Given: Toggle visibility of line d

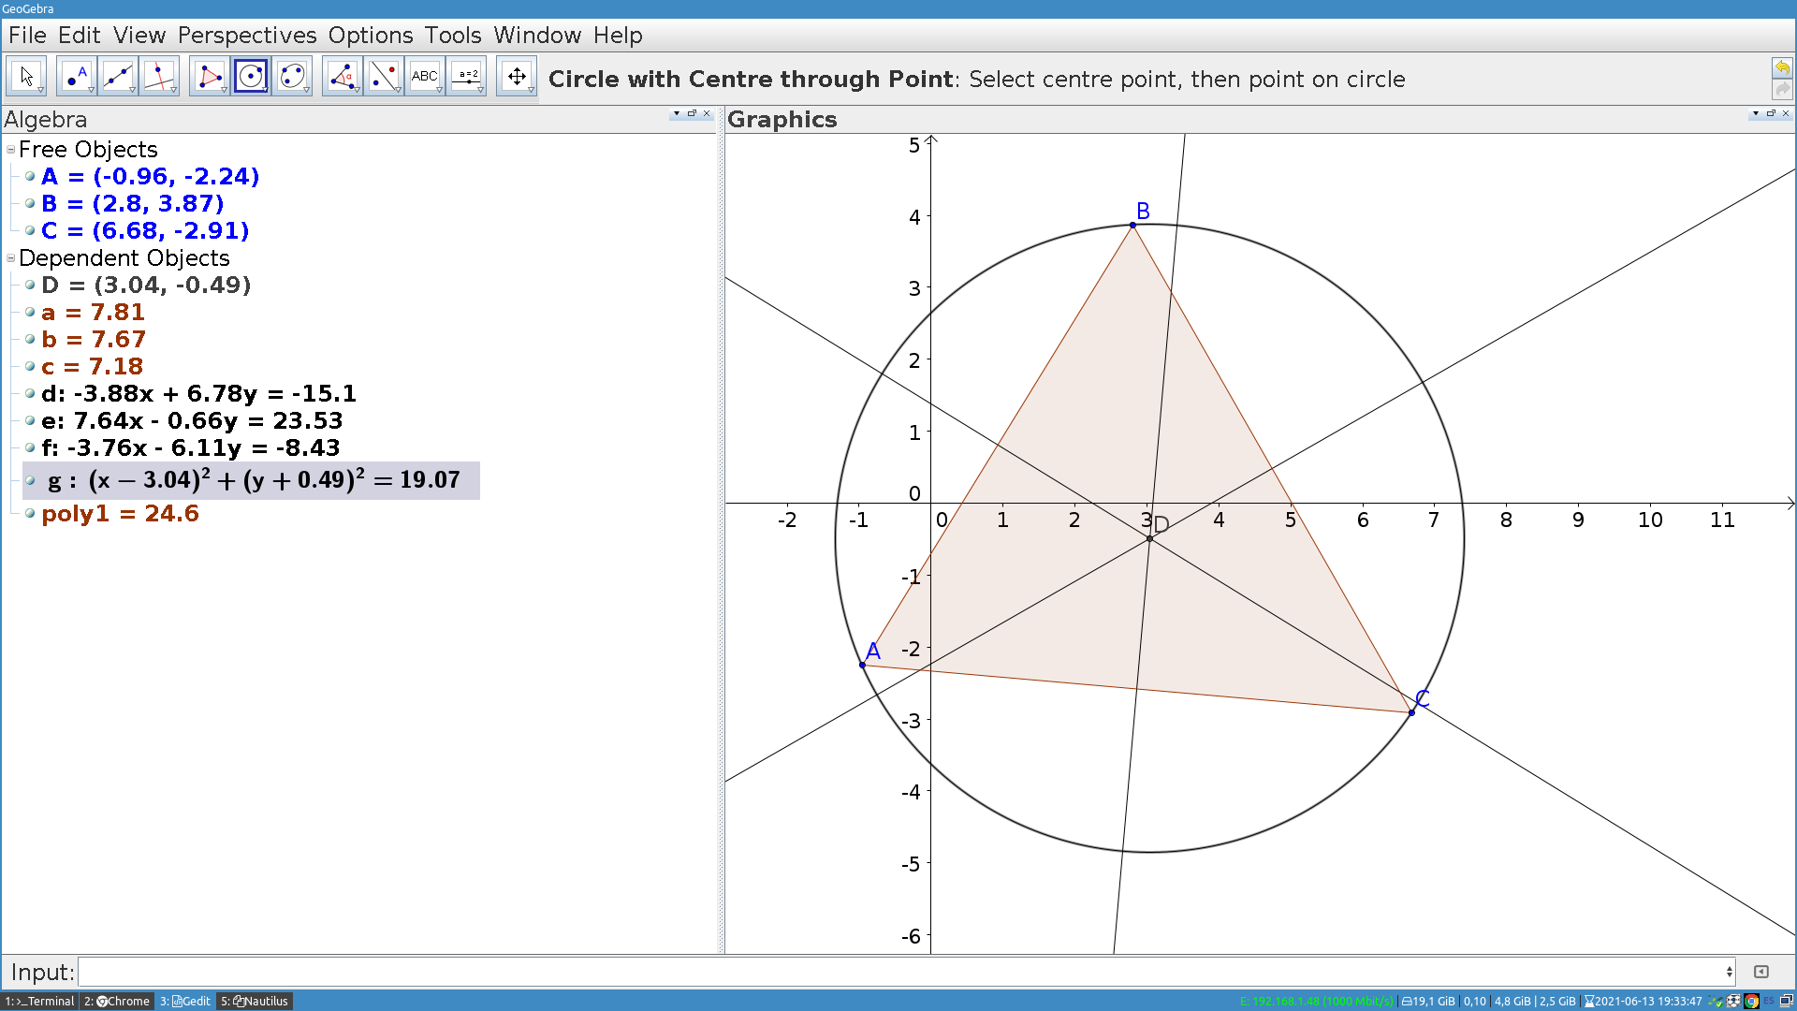Looking at the screenshot, I should point(31,394).
